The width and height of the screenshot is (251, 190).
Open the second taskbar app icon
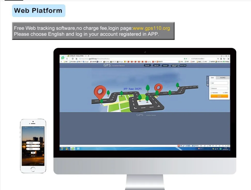click(x=67, y=149)
